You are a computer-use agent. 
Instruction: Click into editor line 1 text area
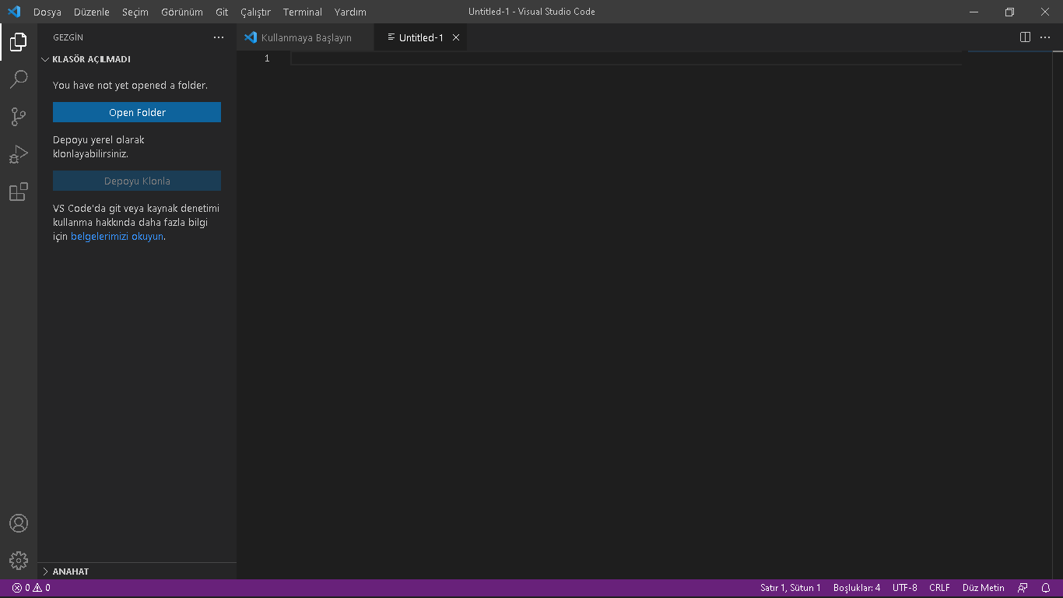(626, 58)
